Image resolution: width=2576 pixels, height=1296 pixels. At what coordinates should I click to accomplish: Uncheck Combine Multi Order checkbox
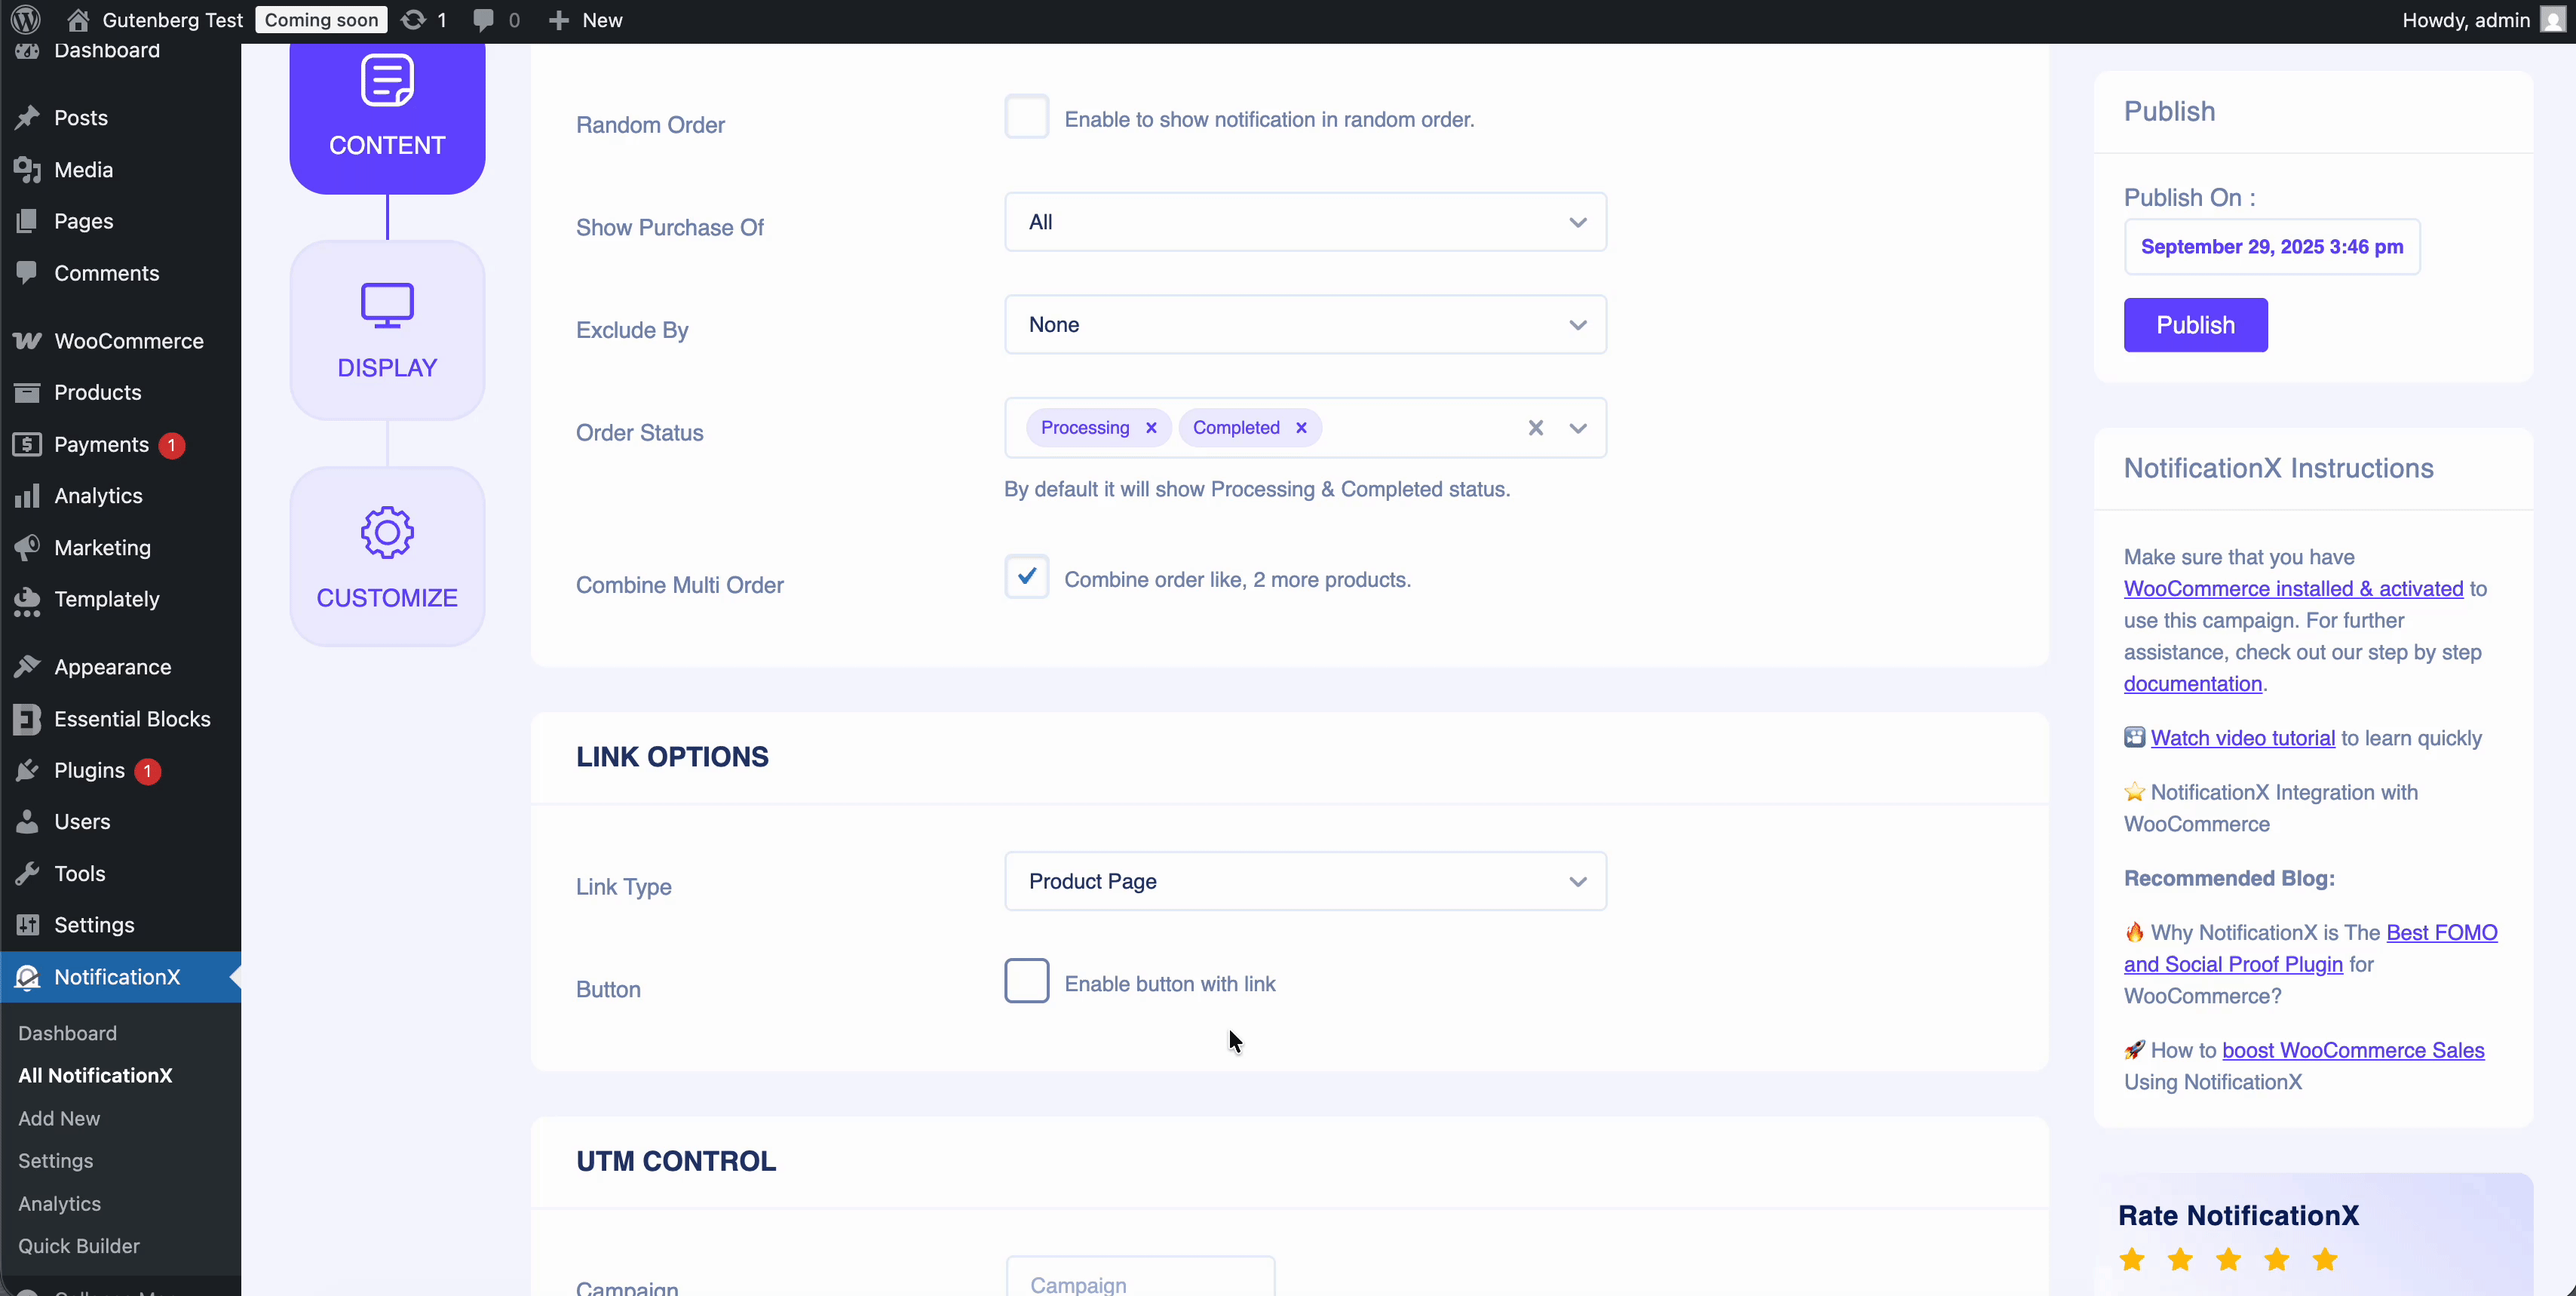click(1026, 577)
